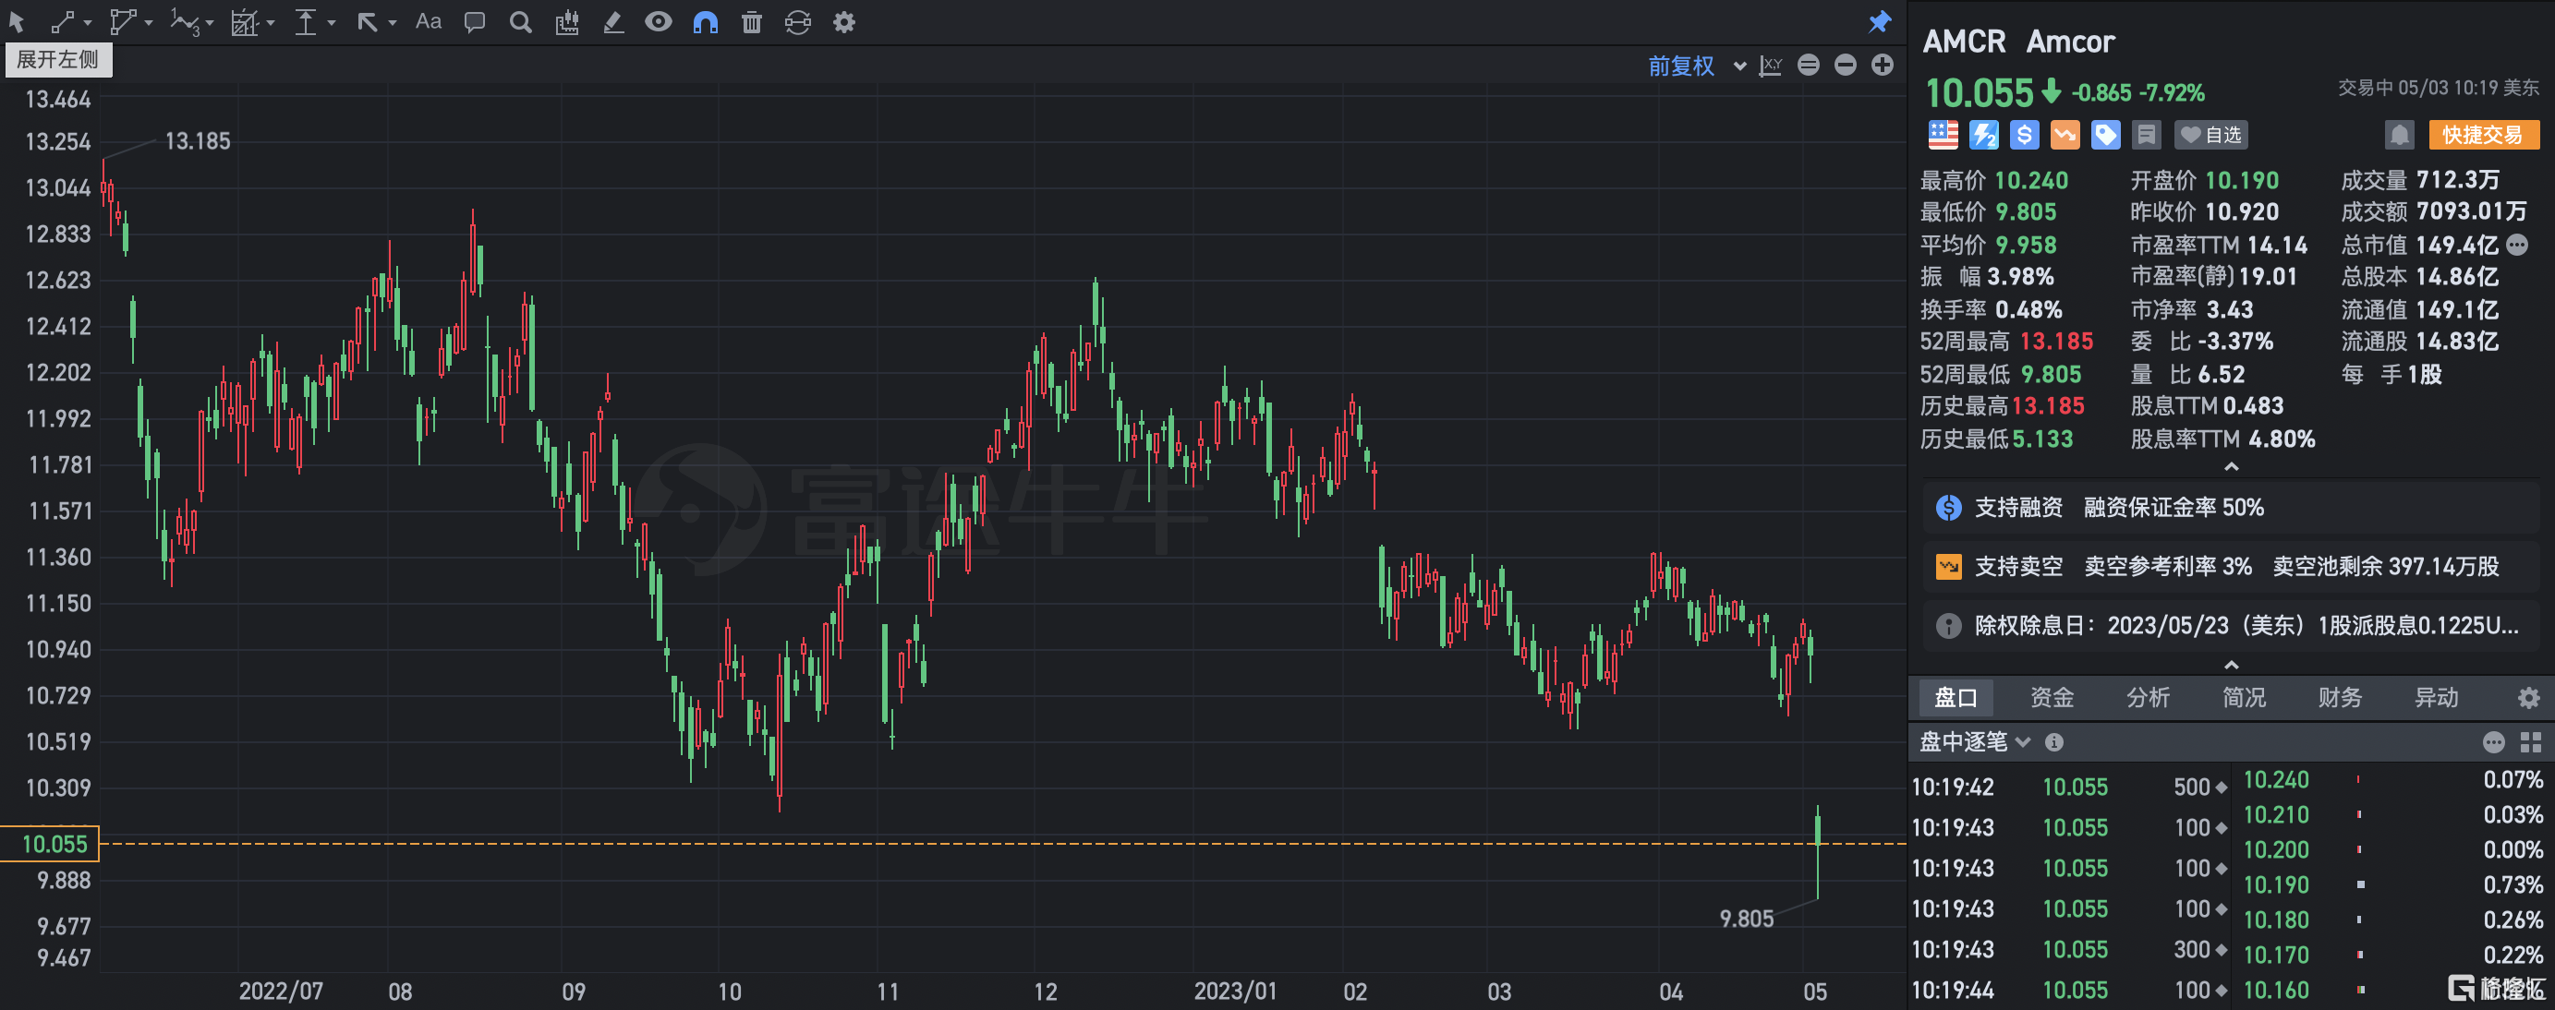Click the magnifier zoom tool
The height and width of the screenshot is (1010, 2555).
pos(520,22)
